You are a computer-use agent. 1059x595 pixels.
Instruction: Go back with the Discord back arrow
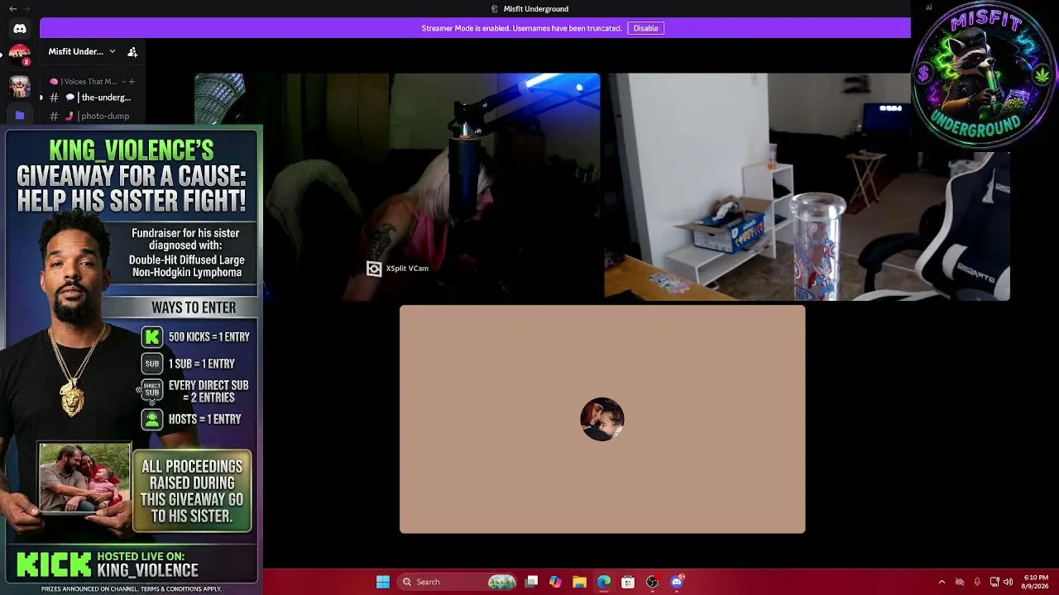12,9
